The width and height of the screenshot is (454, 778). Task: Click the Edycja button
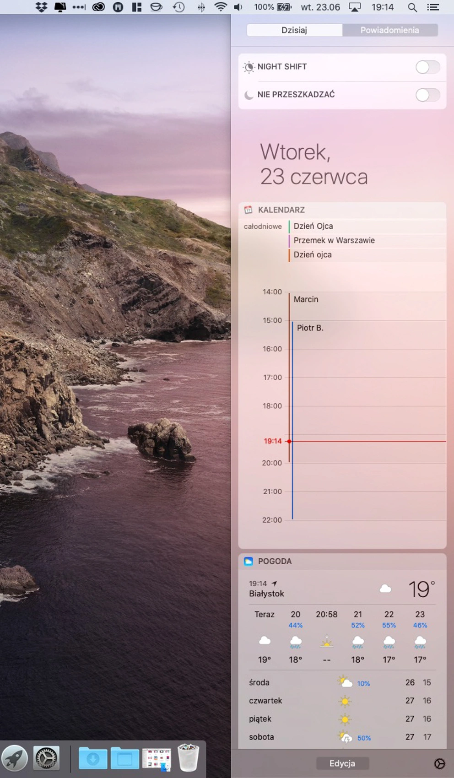(x=342, y=763)
